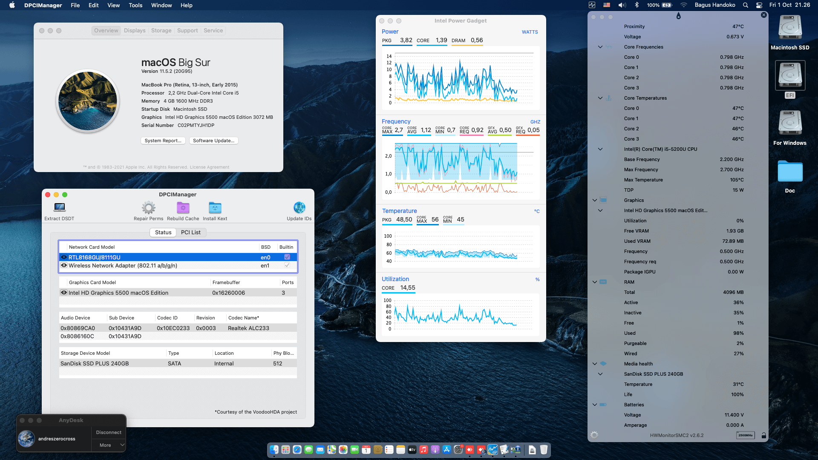Collapse the Batteries section

pyautogui.click(x=595, y=405)
